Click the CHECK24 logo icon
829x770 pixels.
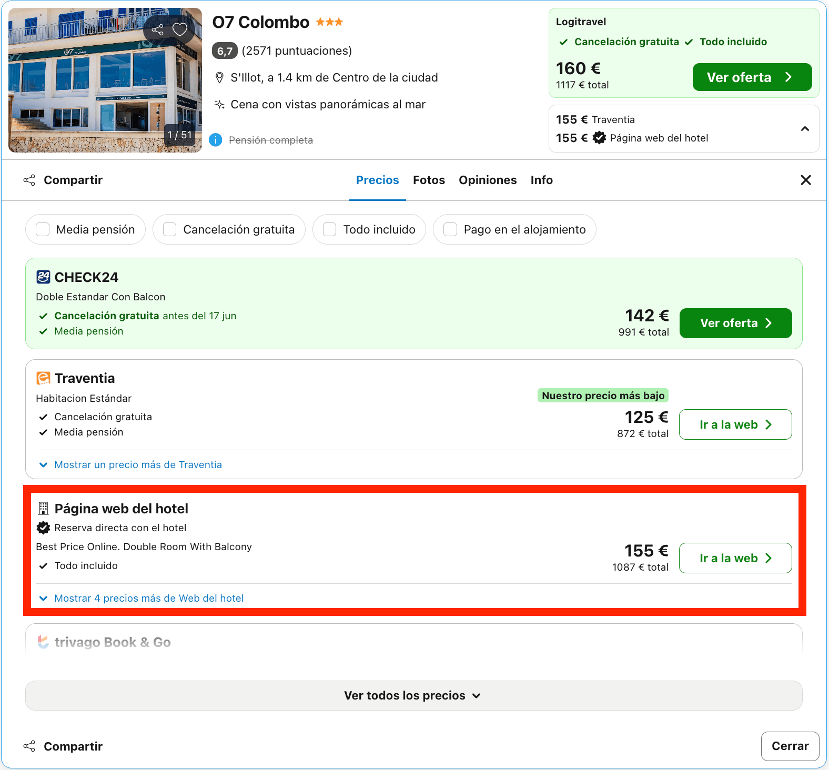(x=43, y=277)
